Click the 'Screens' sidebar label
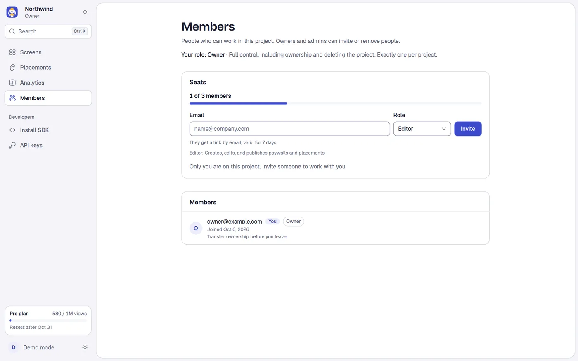Image resolution: width=578 pixels, height=361 pixels. pos(31,52)
